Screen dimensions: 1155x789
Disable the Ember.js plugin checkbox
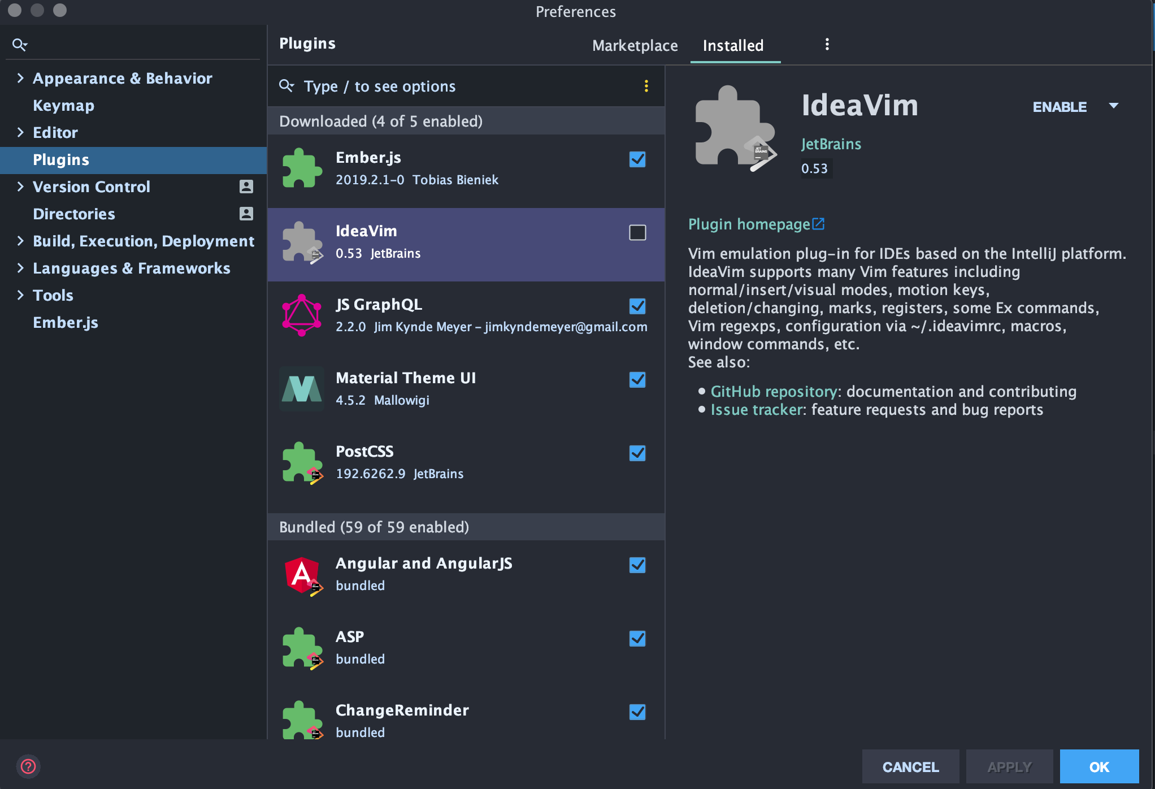click(637, 159)
